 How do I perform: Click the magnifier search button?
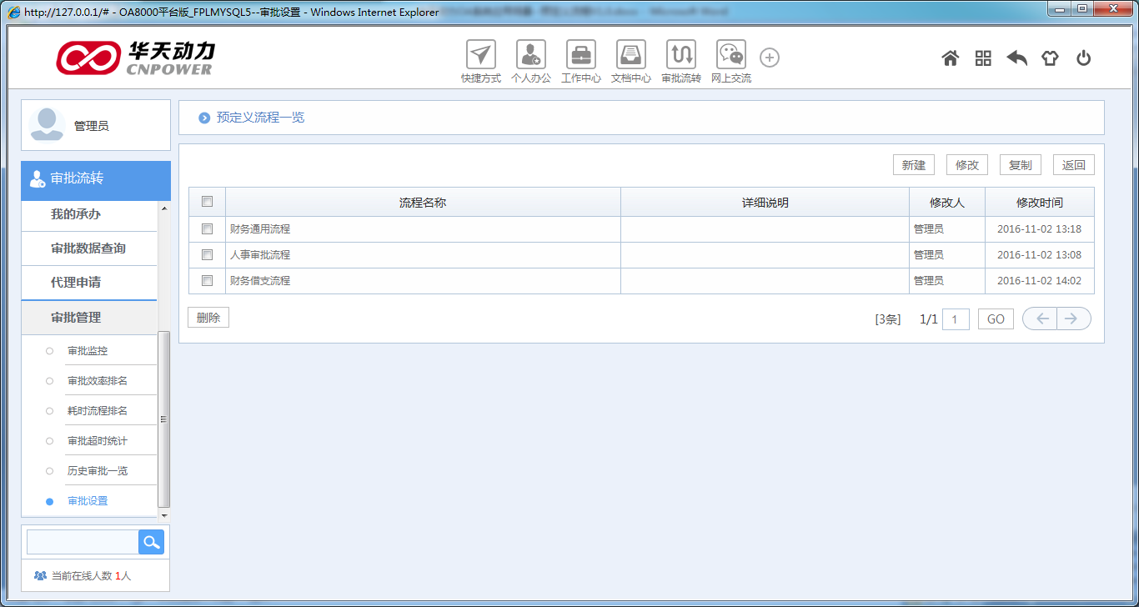pyautogui.click(x=151, y=542)
